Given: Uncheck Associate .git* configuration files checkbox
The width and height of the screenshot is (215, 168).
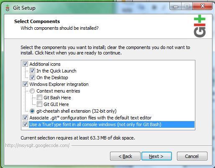Looking at the screenshot, I should tap(25, 118).
